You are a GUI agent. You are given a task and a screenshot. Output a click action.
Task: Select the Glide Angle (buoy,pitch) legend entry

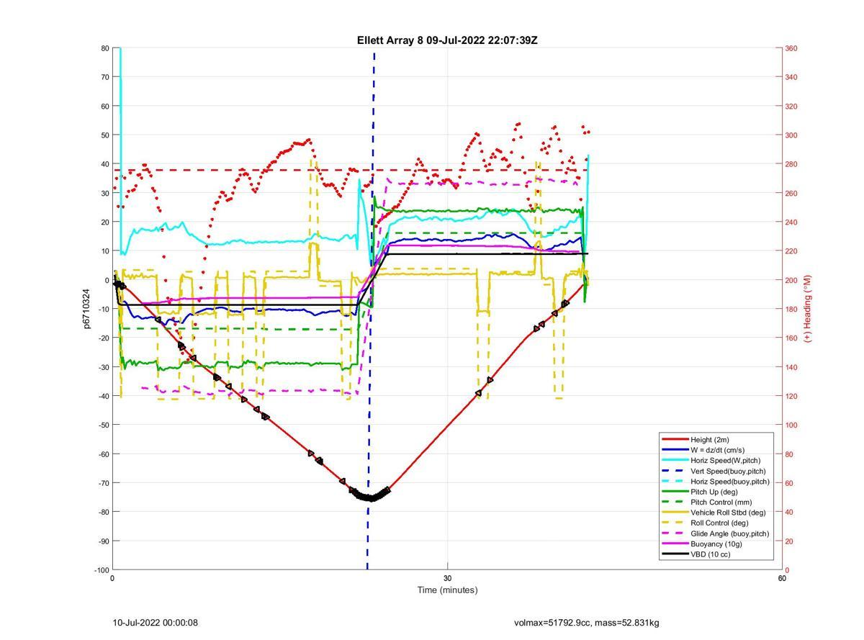716,533
